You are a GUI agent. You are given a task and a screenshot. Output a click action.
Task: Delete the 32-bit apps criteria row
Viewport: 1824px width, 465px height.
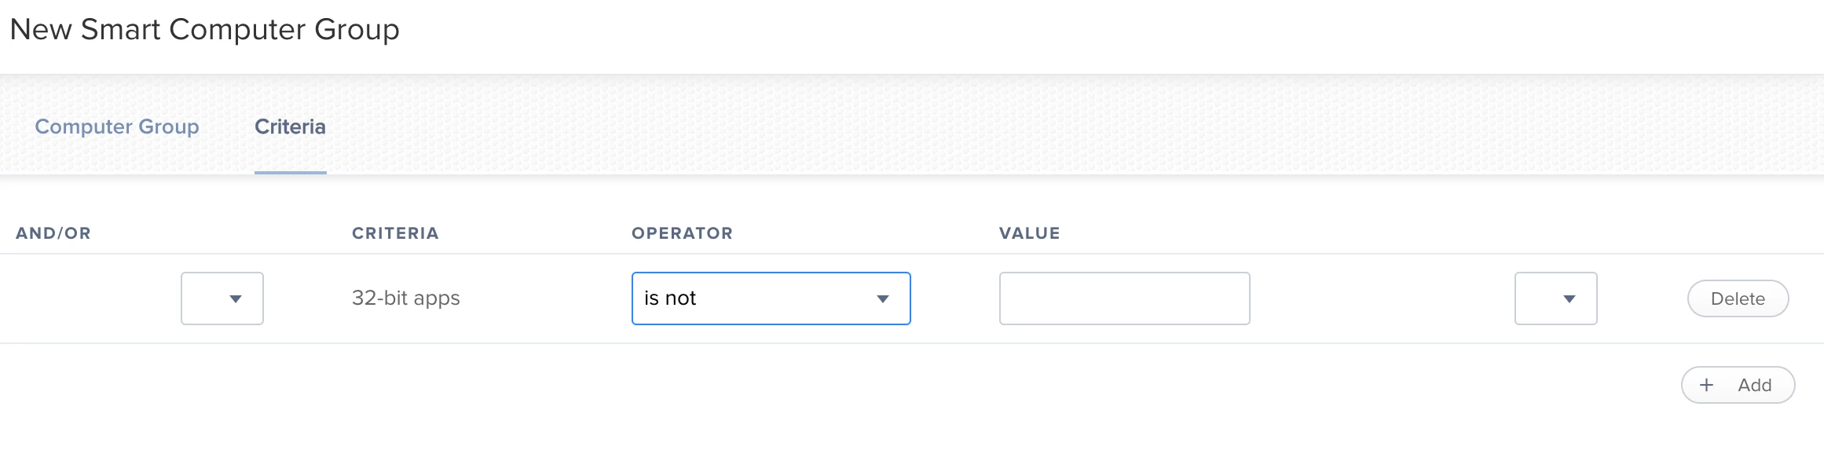pos(1738,298)
